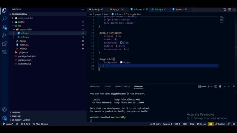
Task: Open the Explorer view in activity bar
Action: pyautogui.click(x=4, y=10)
